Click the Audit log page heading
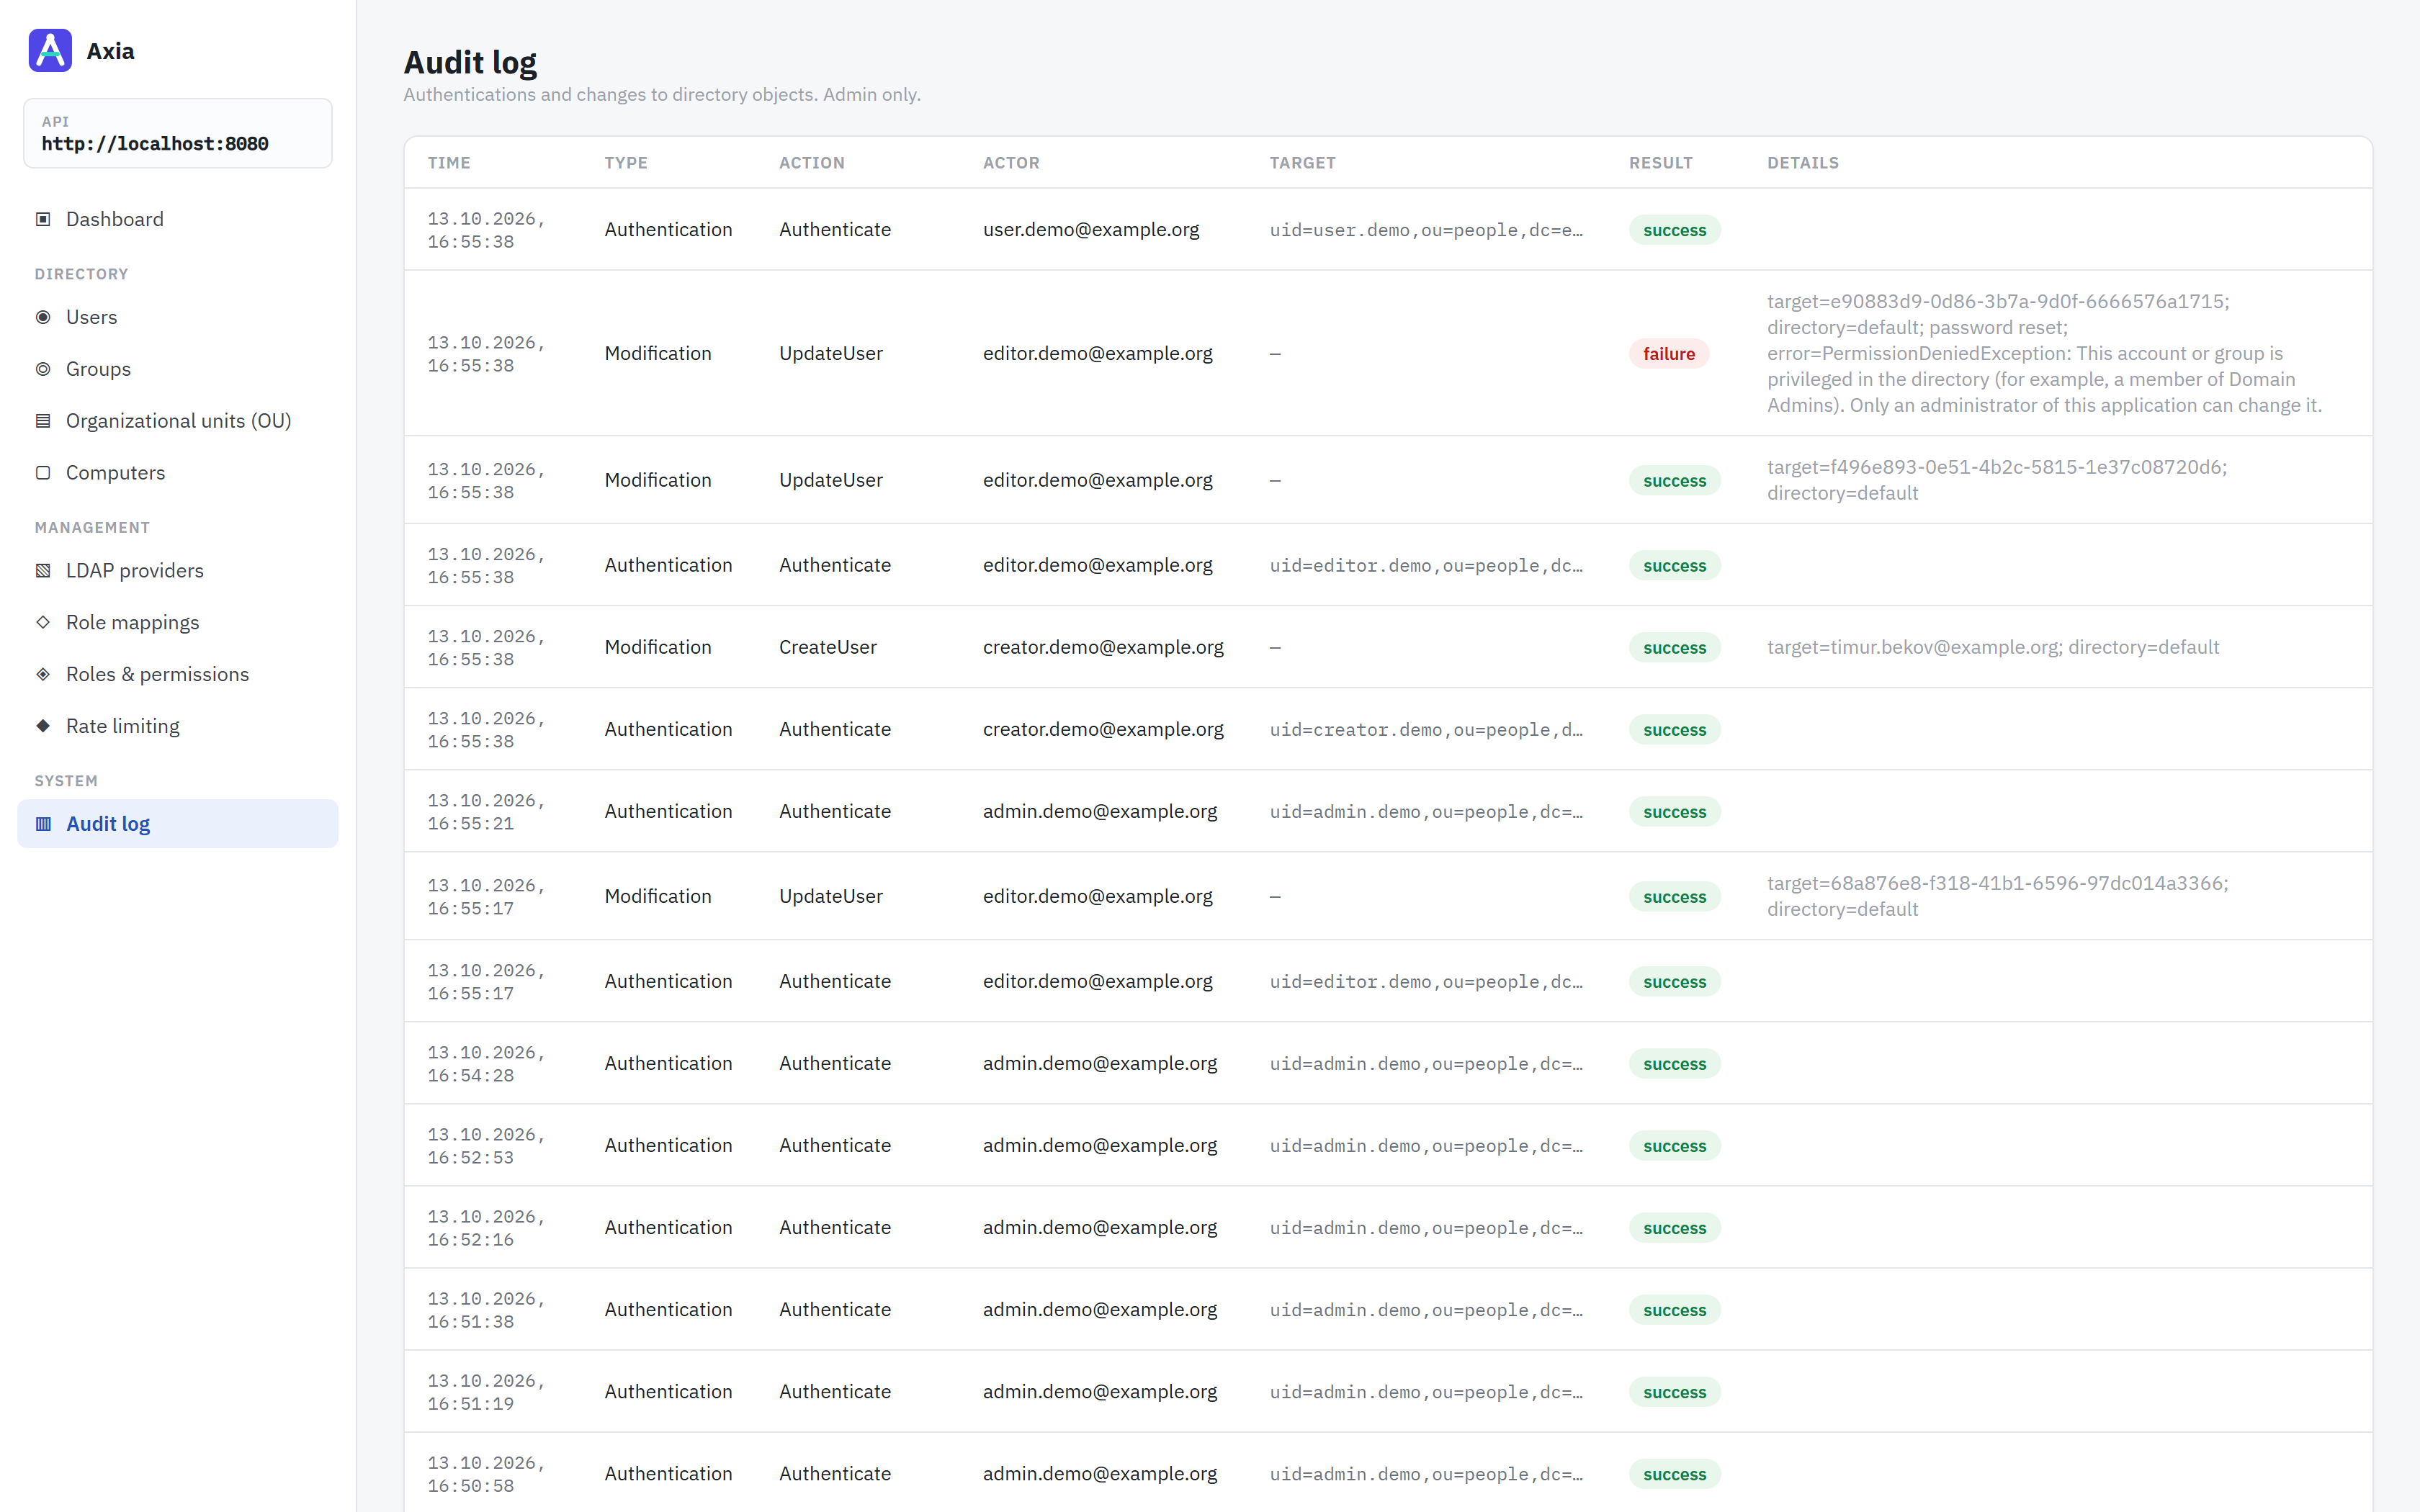2420x1512 pixels. (x=470, y=63)
